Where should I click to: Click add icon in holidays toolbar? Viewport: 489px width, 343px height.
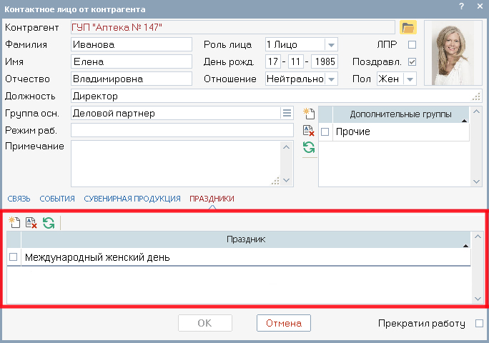click(x=14, y=223)
